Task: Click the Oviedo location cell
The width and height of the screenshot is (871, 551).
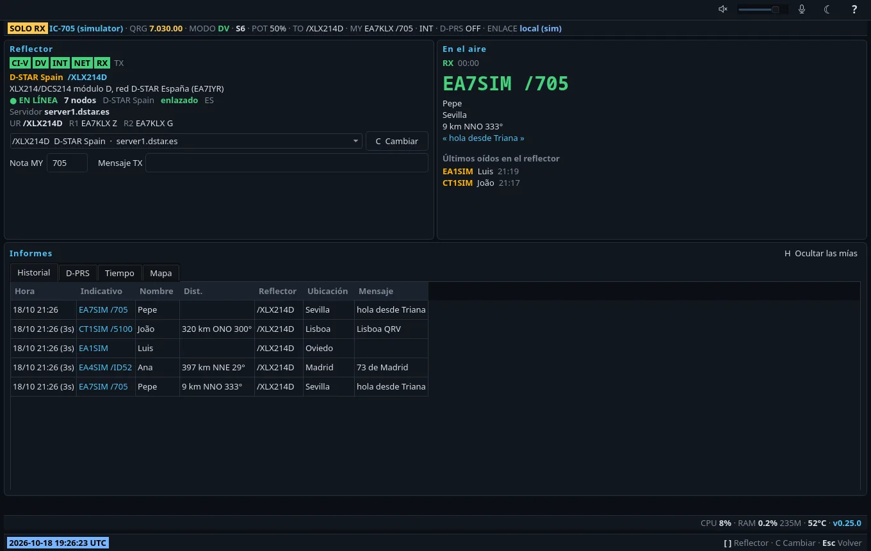Action: point(329,348)
